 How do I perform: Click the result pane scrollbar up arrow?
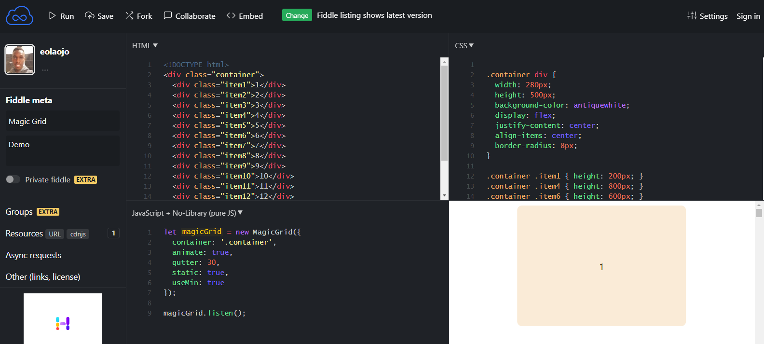[x=759, y=205]
